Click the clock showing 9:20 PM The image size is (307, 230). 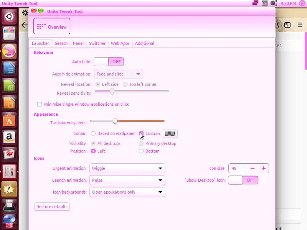point(288,3)
